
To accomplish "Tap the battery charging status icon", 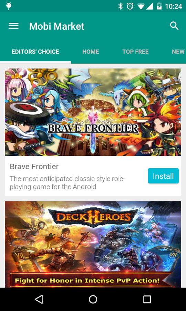I will pyautogui.click(x=159, y=6).
